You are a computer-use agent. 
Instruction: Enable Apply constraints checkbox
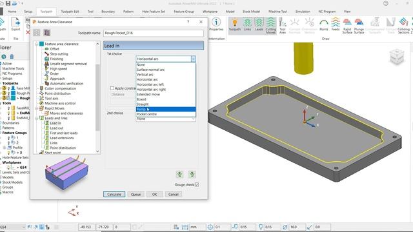112,88
